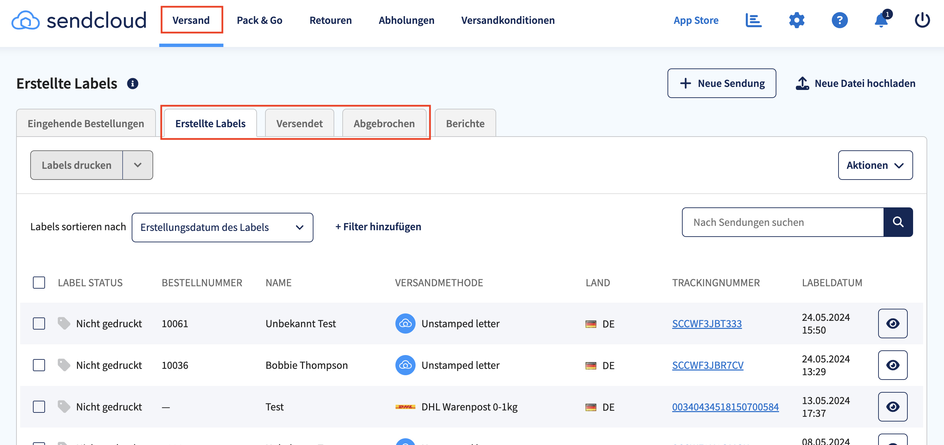Open tracking link SCCWF3JBT333
The width and height of the screenshot is (944, 445).
point(706,324)
